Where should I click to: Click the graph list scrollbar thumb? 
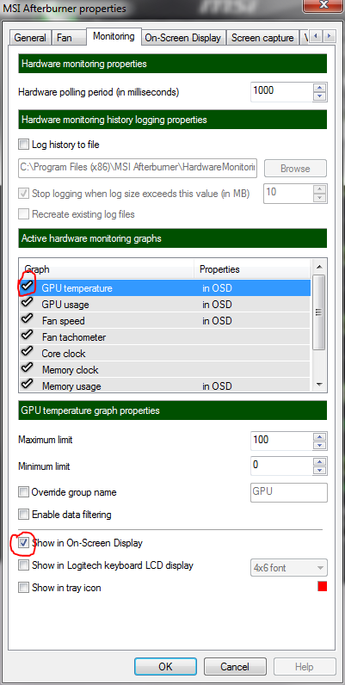click(x=319, y=312)
